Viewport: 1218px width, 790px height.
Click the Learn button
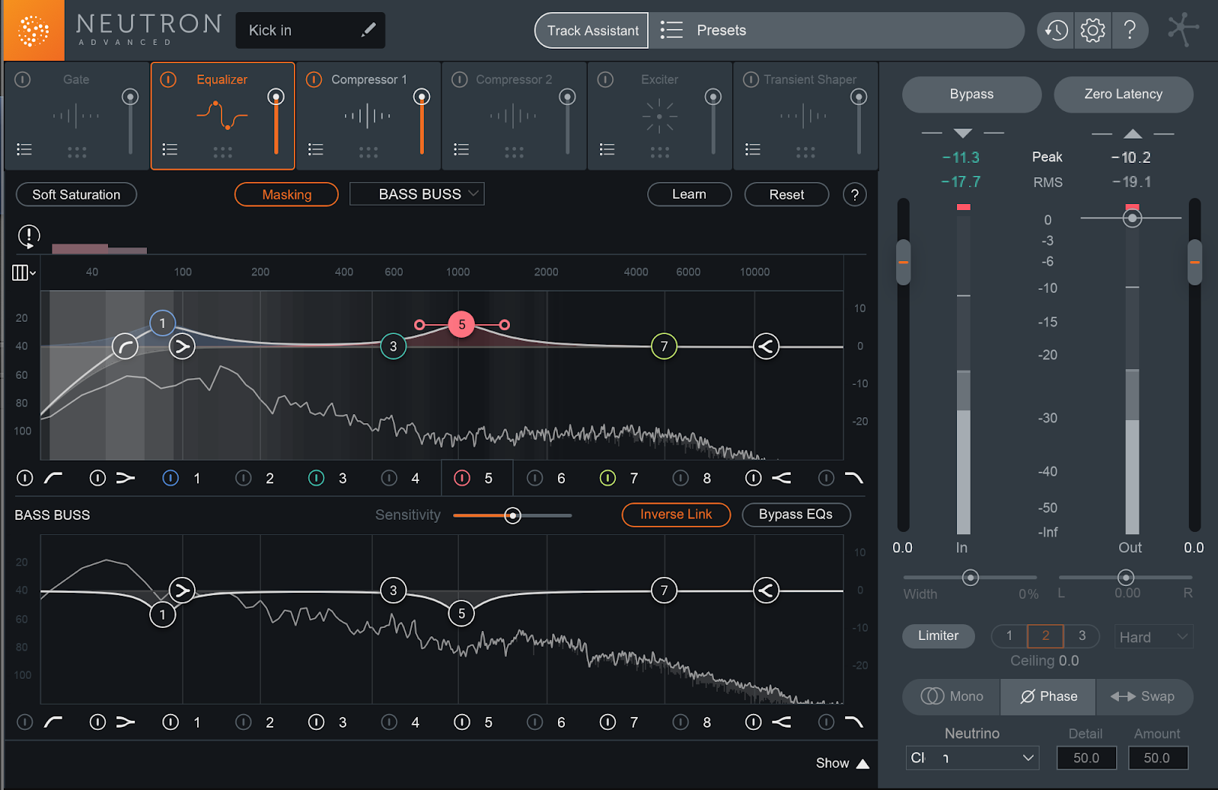(689, 194)
